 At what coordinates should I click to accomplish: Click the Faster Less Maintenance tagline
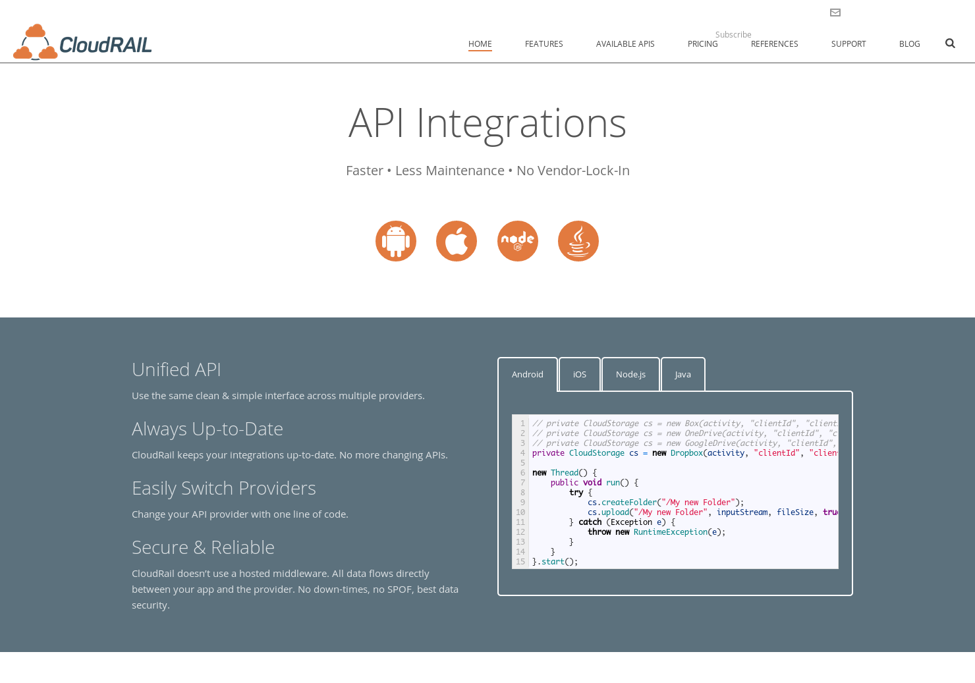click(487, 171)
